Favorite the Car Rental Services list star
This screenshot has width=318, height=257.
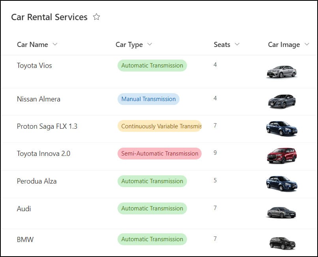click(x=96, y=17)
